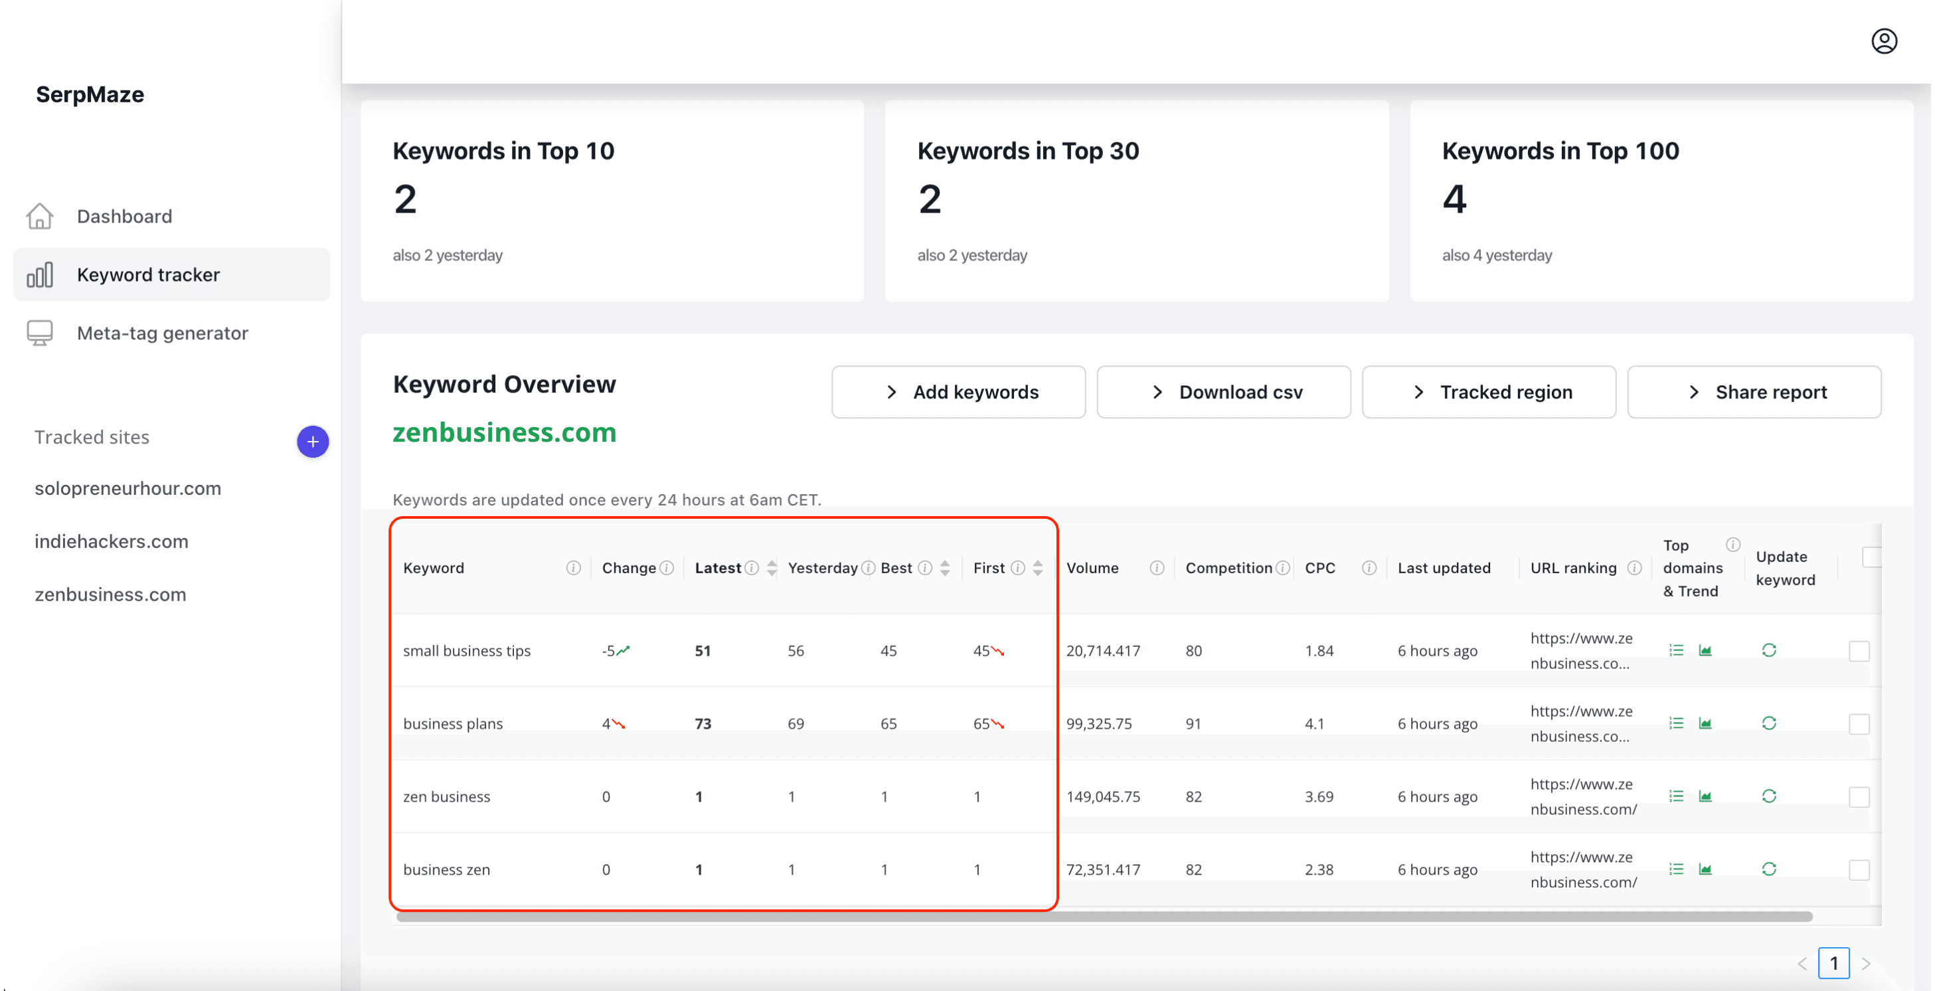Open the user account profile icon
Image resolution: width=1935 pixels, height=991 pixels.
[x=1883, y=41]
